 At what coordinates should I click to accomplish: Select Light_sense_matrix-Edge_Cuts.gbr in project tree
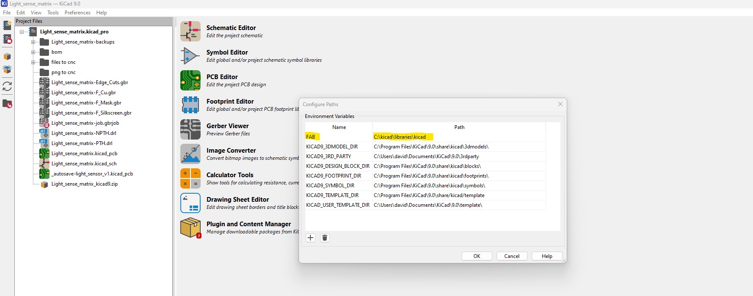tap(90, 82)
